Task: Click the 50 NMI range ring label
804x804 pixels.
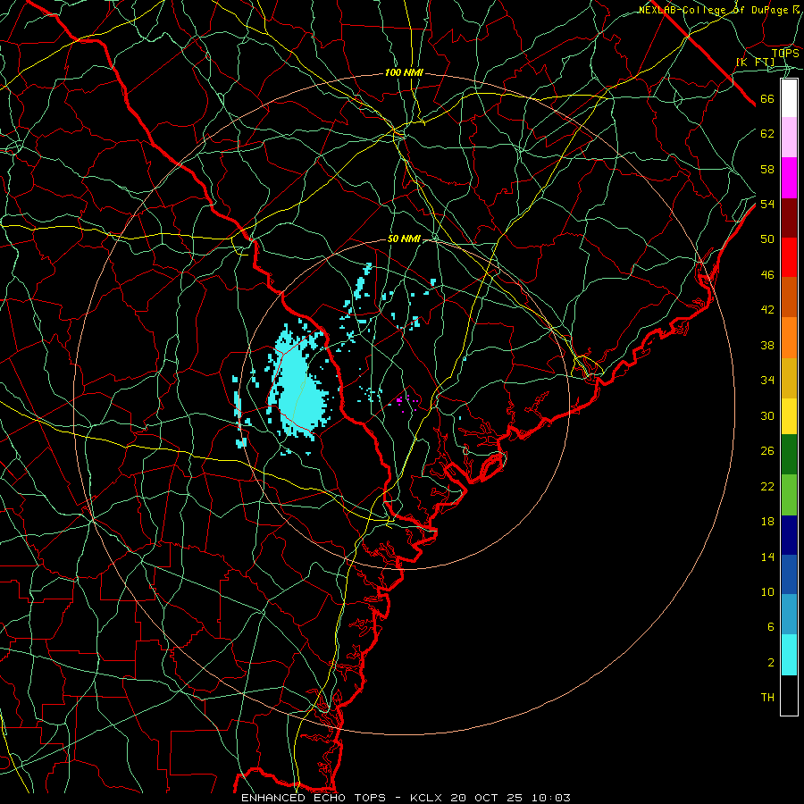Action: (404, 239)
